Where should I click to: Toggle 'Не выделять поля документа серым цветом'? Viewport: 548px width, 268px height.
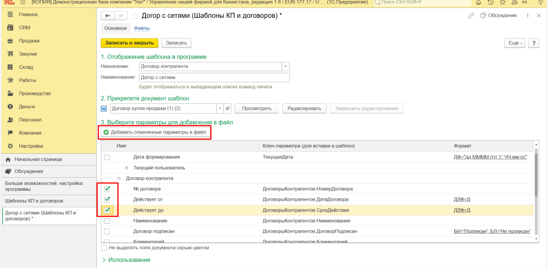(x=104, y=247)
